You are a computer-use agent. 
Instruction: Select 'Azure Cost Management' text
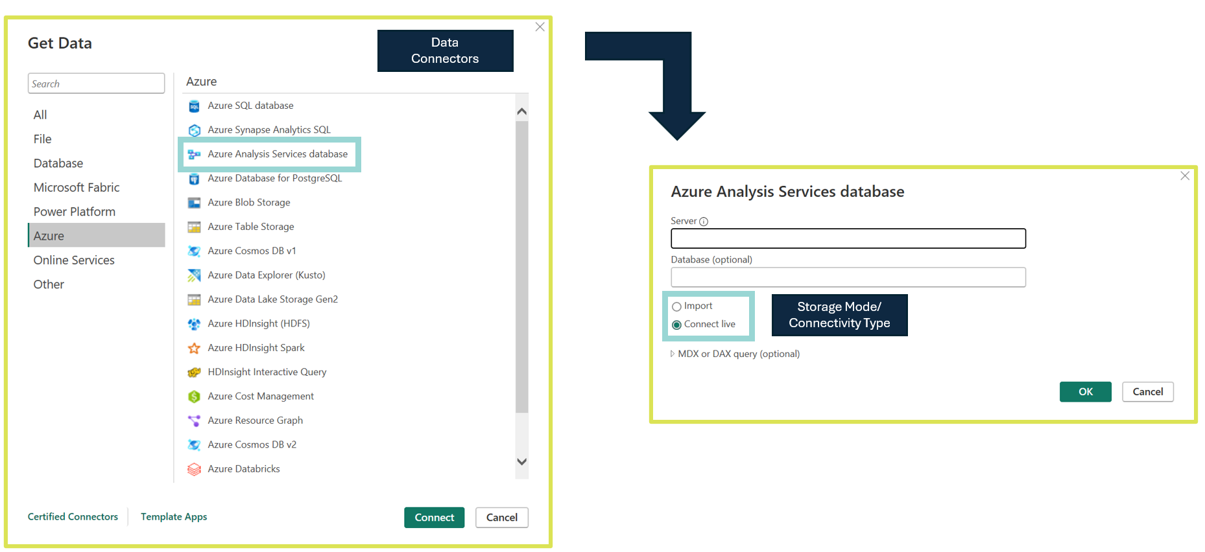coord(261,397)
